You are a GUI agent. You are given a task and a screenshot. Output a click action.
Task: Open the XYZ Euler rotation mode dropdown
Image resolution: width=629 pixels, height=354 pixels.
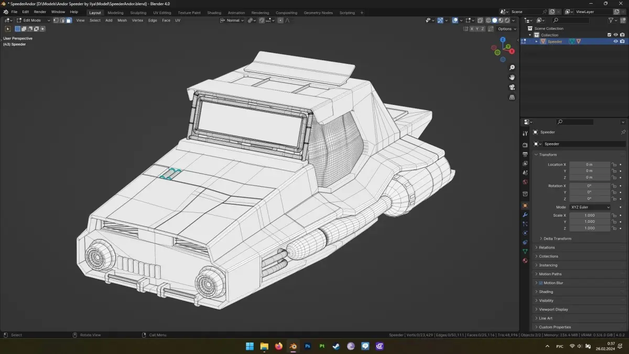[x=590, y=207]
